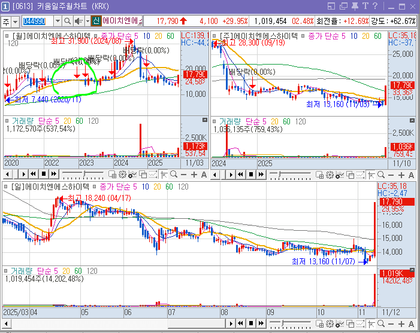420x333 pixels.
Task: Open stock code history dropdown arrow
Action: pos(58,21)
